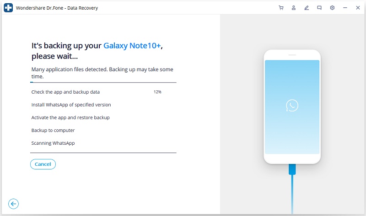Minimize the Dr.Fone window
Viewport: 366px width, 216px height.
click(x=345, y=8)
